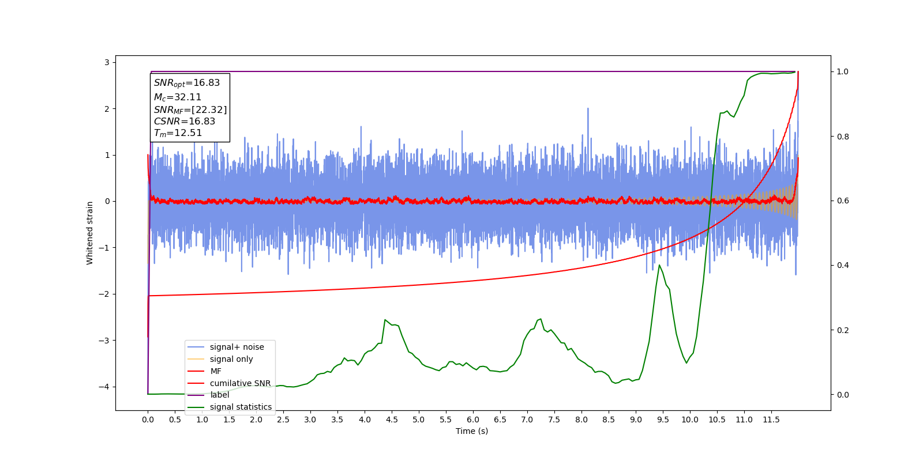Click the SNRopt=16.83 annotation text
Screen dimensions: 923x461
(187, 83)
